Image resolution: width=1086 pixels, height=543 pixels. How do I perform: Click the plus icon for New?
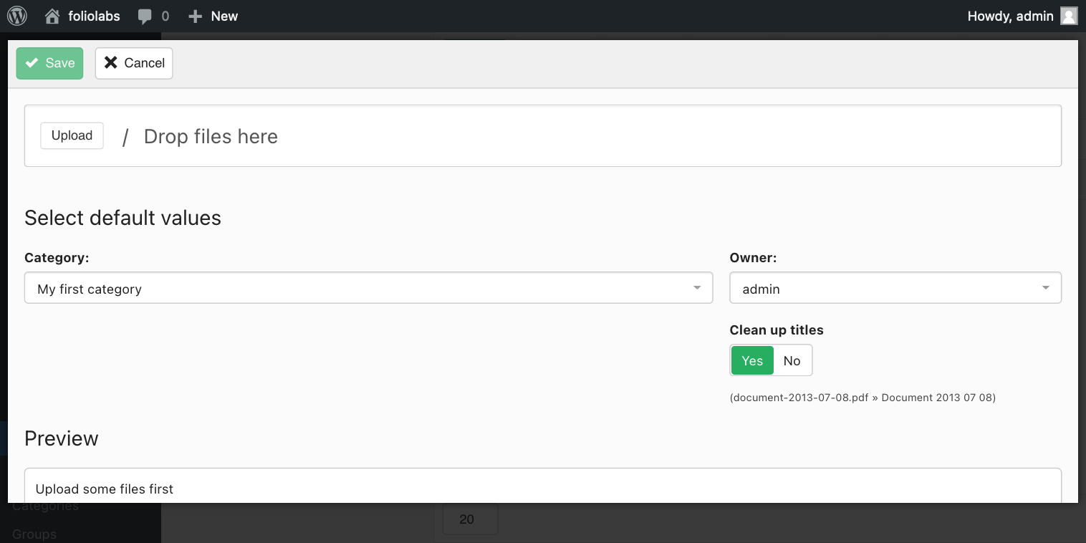195,16
